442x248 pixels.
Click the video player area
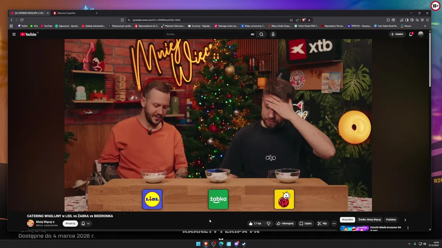(218, 125)
